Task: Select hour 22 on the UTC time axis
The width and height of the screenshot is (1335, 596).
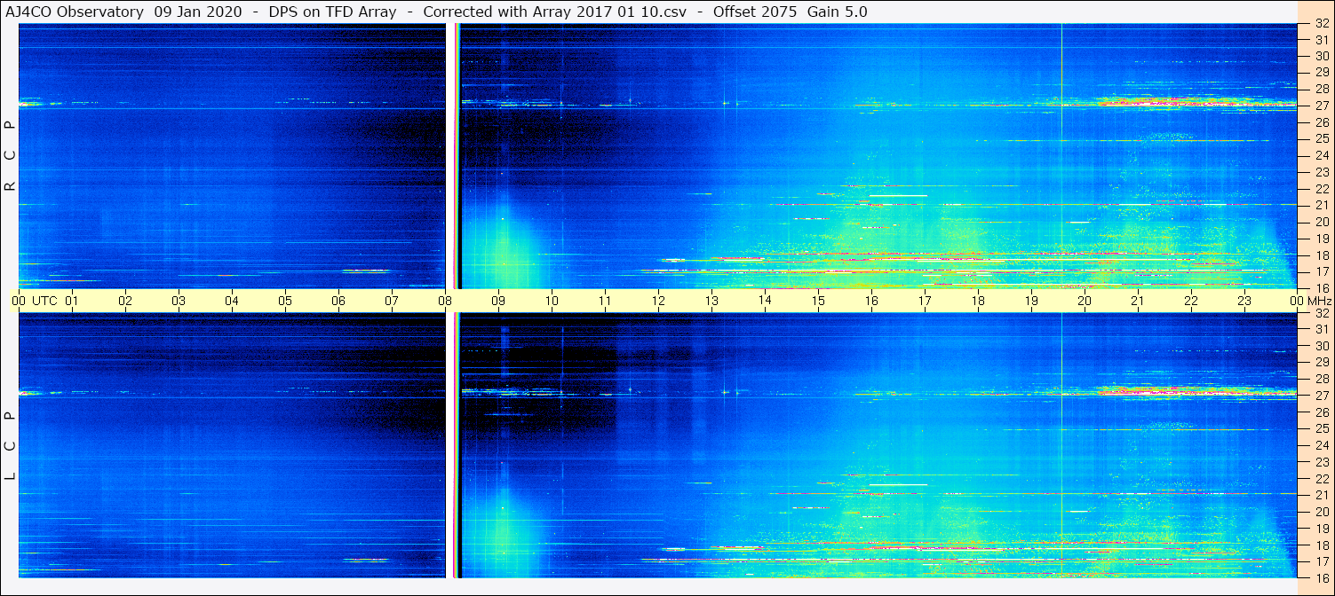Action: [1191, 301]
